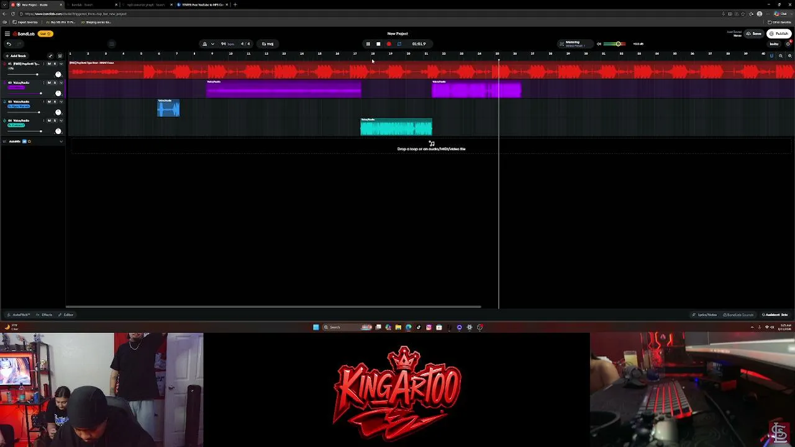Solo track 03 Voice/Audio
The height and width of the screenshot is (447, 795).
(55, 102)
